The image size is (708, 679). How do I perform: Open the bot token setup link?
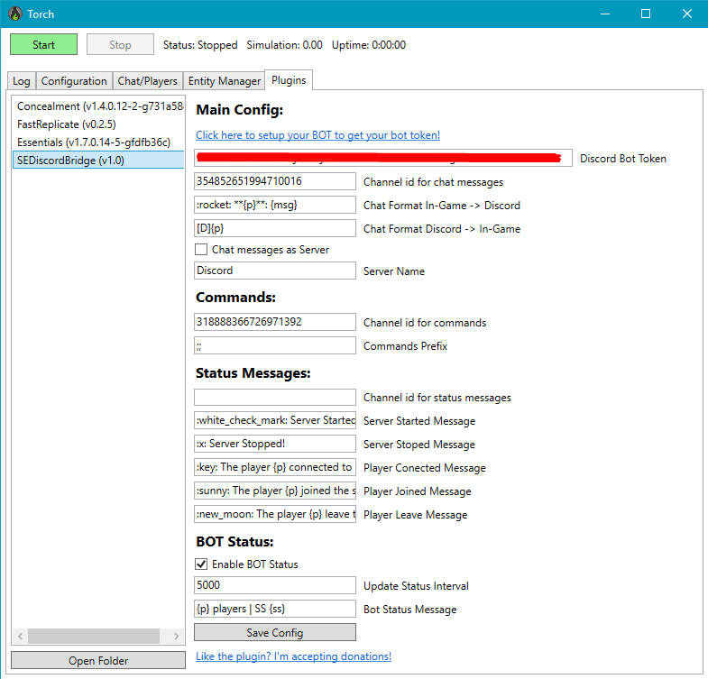(317, 135)
